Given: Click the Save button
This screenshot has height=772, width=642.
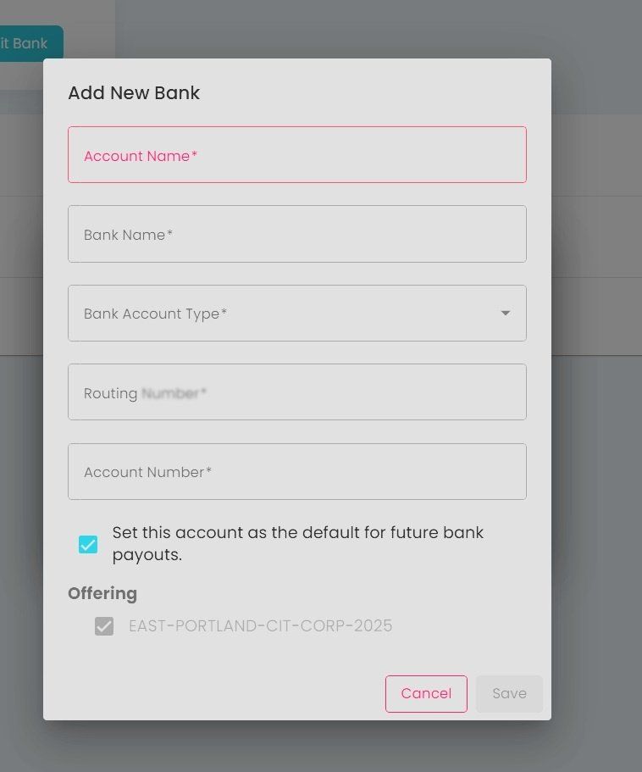Looking at the screenshot, I should 509,693.
